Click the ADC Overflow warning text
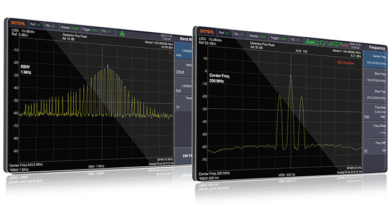391x212 pixels. pyautogui.click(x=345, y=63)
